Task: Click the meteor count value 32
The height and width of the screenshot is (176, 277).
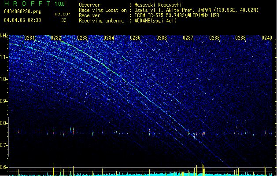Action: click(x=64, y=20)
